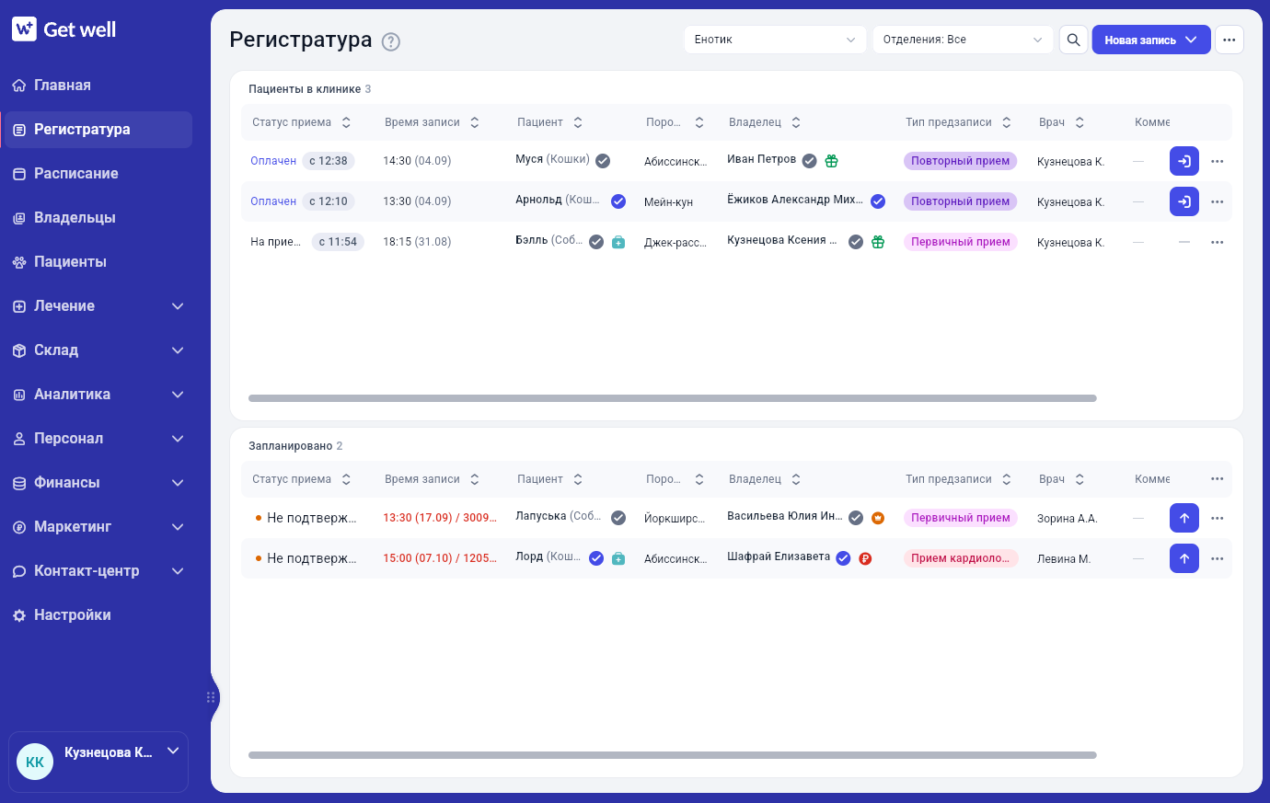Click the Оплачен status link for Арнольд

coord(273,201)
